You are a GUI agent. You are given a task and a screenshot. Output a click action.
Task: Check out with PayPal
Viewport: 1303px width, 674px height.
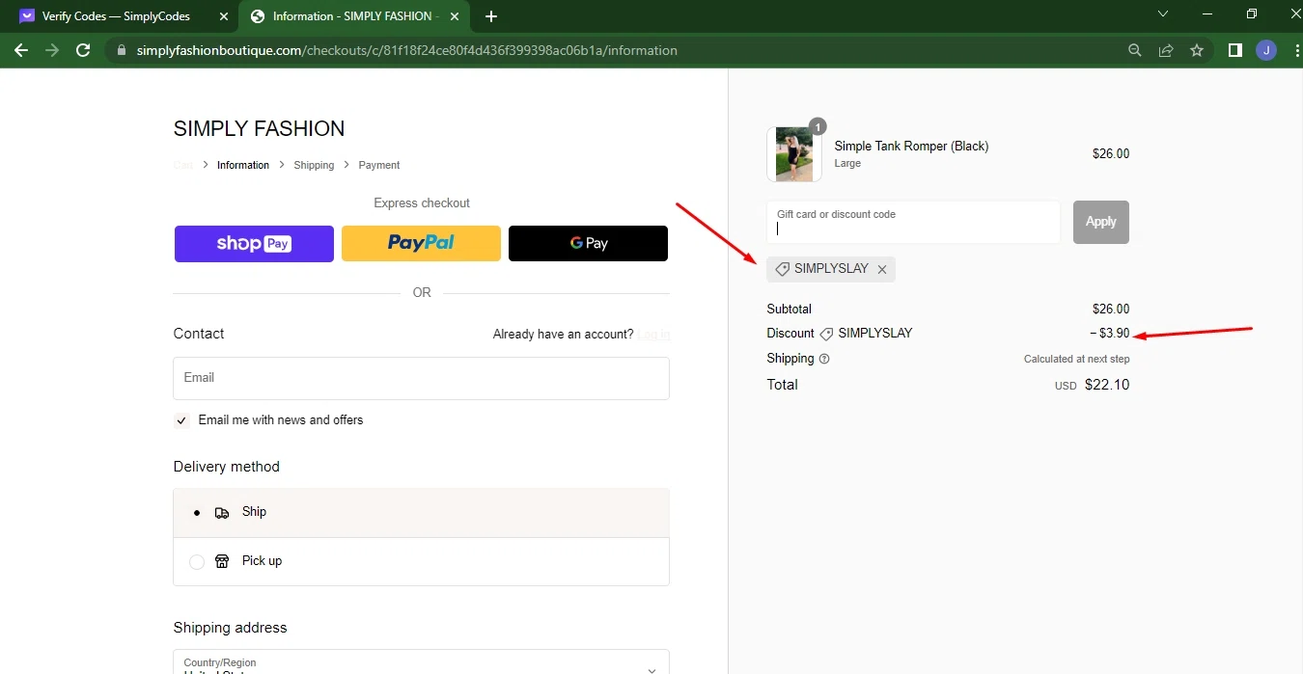pos(421,244)
